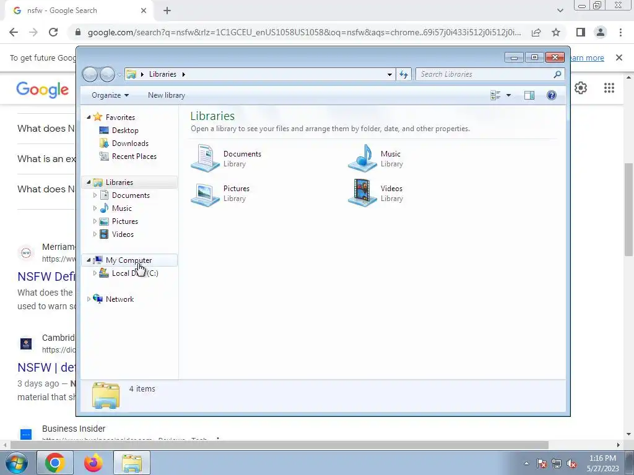The image size is (634, 475).
Task: Select Local Disk (C:) in navigation pane
Action: (134, 273)
